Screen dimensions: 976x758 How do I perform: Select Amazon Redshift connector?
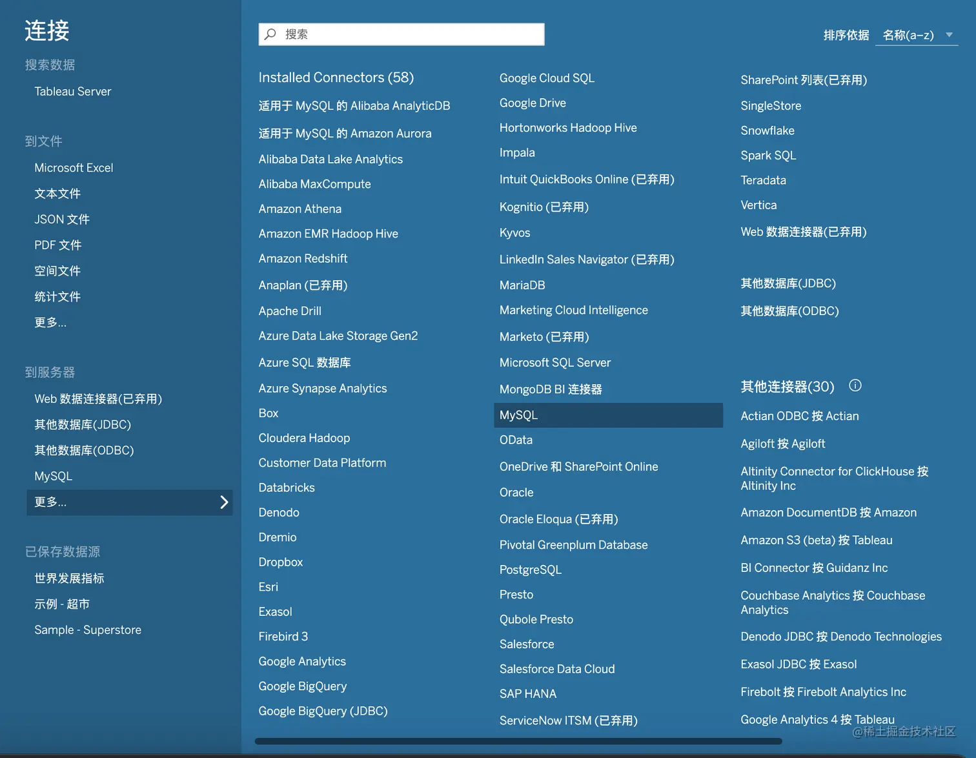[x=303, y=259]
